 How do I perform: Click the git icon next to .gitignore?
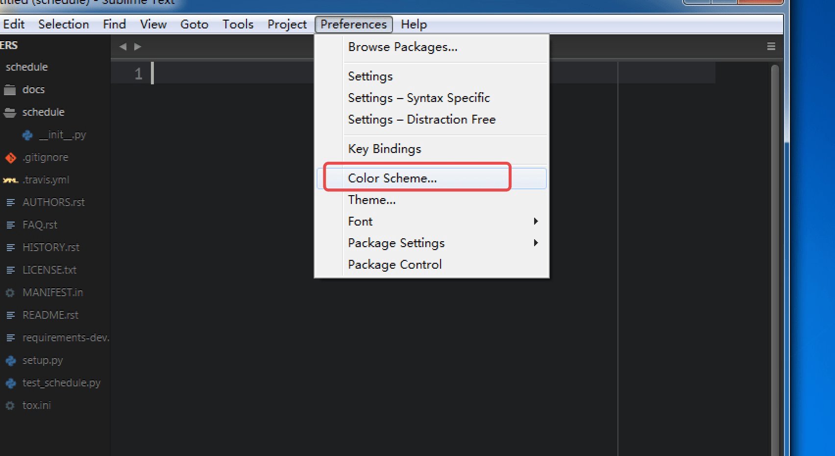click(x=11, y=157)
